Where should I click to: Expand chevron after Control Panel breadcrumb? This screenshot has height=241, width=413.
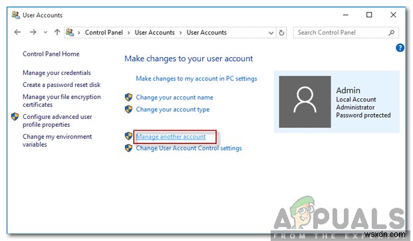click(128, 33)
